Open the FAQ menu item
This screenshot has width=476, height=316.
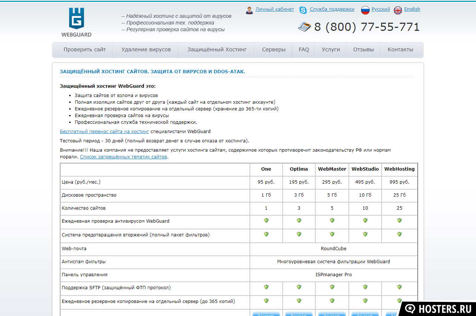pos(304,50)
